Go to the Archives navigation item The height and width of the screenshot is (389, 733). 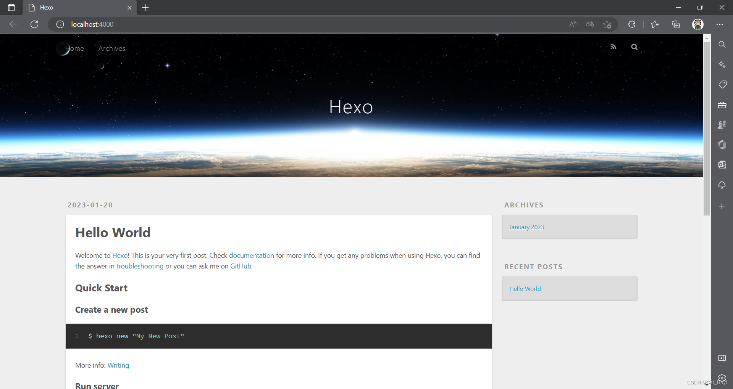(111, 48)
